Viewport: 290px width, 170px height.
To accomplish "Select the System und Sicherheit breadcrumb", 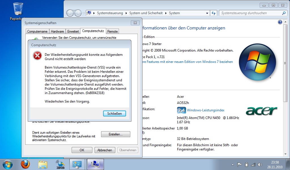I will [x=146, y=13].
